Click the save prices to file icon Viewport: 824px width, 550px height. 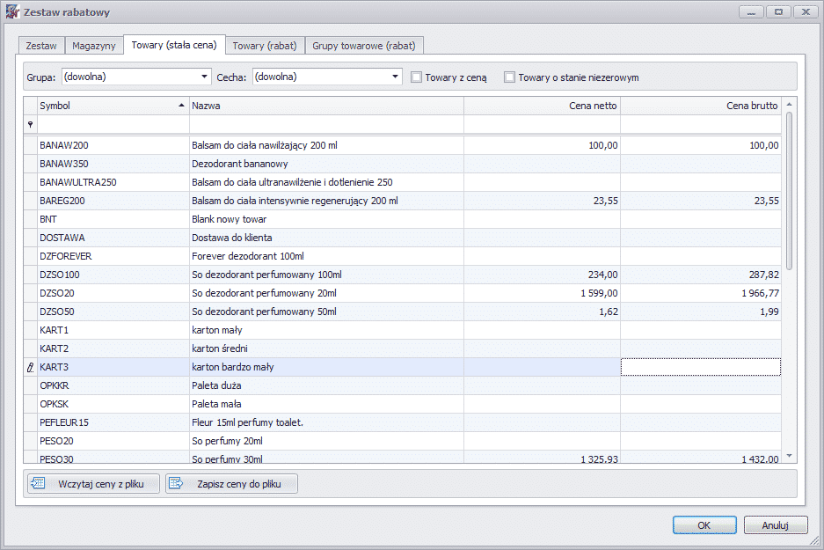(x=176, y=483)
